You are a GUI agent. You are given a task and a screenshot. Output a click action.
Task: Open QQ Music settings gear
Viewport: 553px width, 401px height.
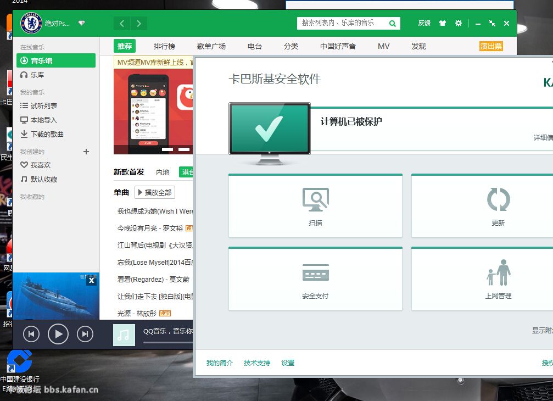coord(458,23)
